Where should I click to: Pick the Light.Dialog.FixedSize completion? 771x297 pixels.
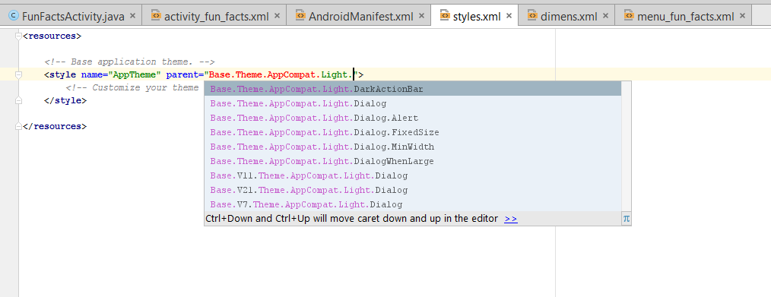(413, 132)
